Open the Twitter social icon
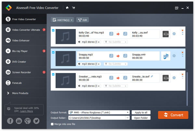The image size is (195, 131). click(x=36, y=121)
